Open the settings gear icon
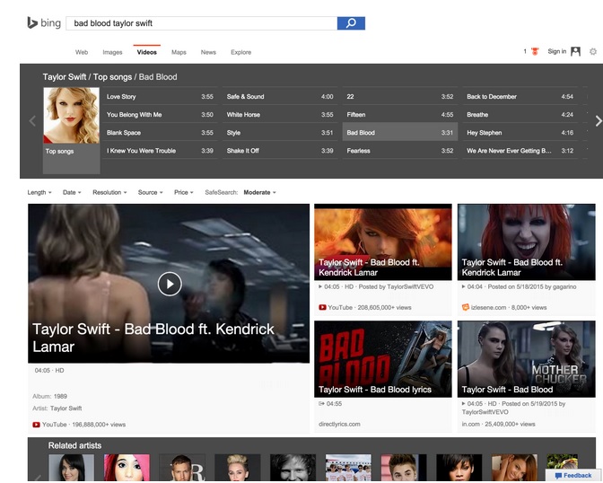 [x=593, y=52]
